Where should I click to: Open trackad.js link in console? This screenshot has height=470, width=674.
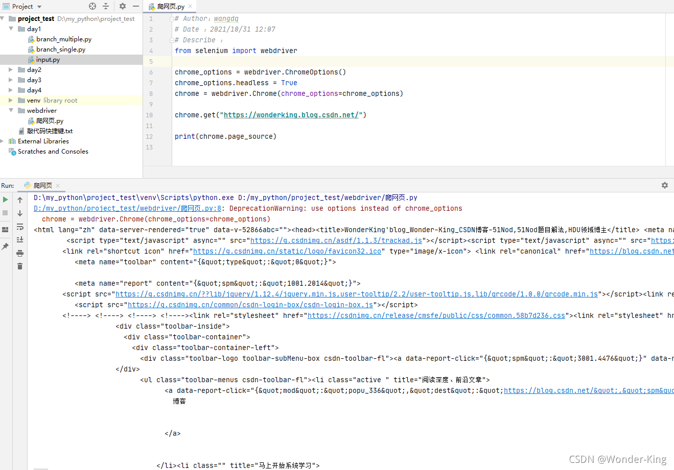coord(336,241)
